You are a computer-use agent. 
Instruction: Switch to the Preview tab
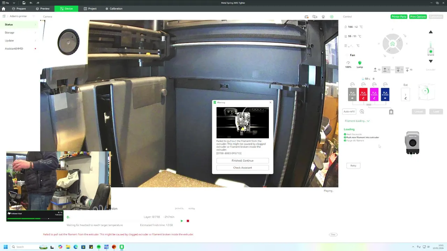click(42, 9)
